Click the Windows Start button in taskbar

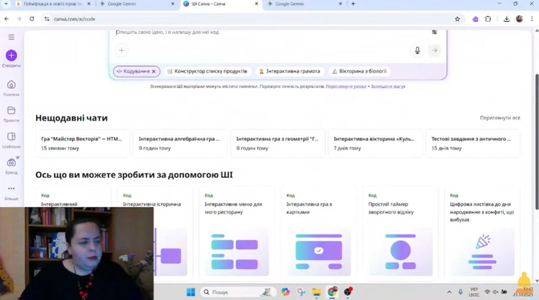pos(191,292)
